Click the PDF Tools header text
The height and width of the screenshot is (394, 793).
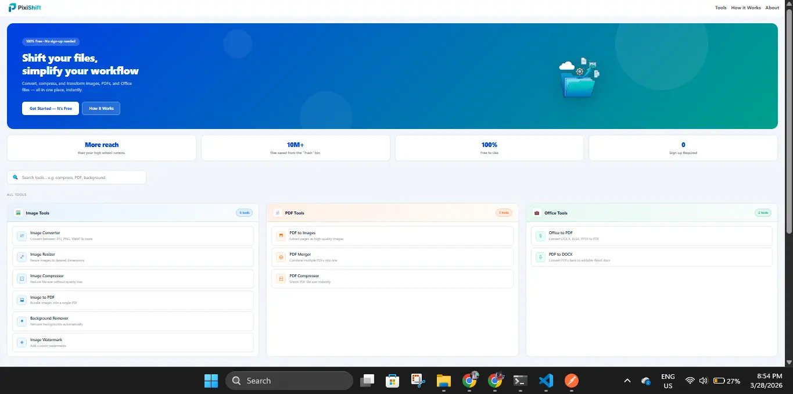click(295, 213)
